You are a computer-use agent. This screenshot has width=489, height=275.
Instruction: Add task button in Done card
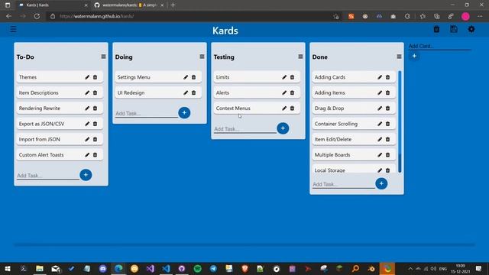pos(381,183)
